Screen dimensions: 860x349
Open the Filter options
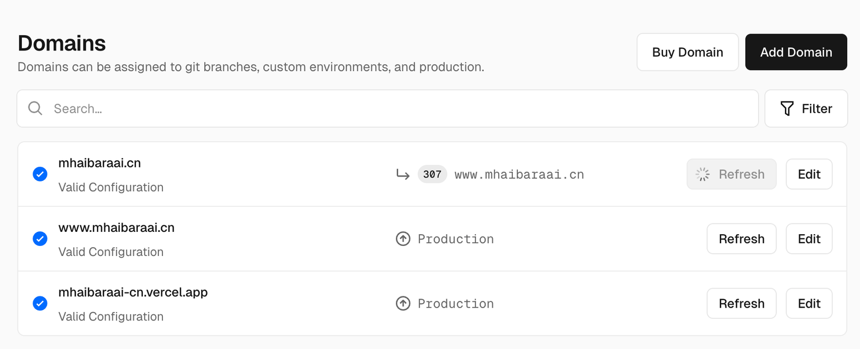pyautogui.click(x=806, y=109)
